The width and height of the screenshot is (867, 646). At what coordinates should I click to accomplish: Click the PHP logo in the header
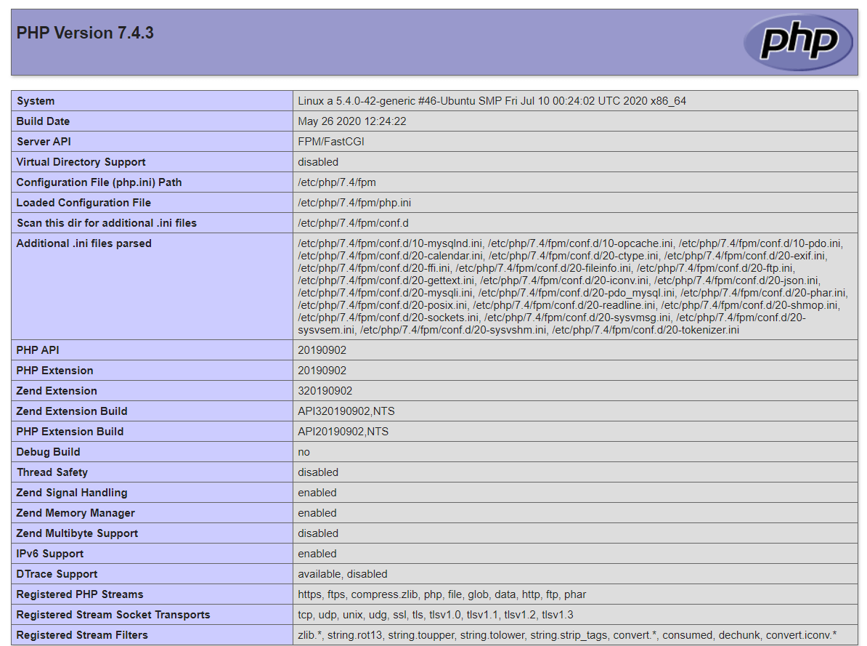click(x=798, y=42)
